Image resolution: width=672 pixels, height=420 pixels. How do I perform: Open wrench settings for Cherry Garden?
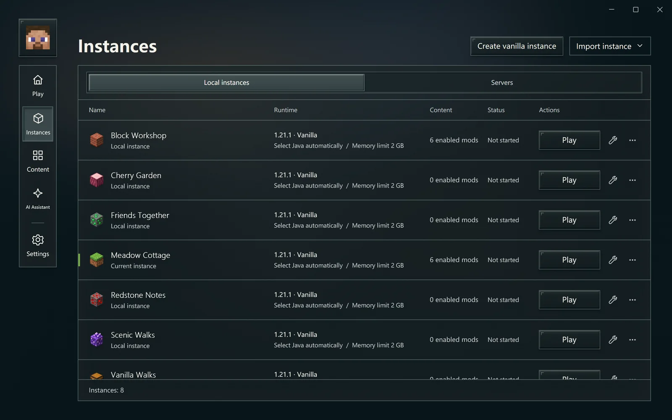pyautogui.click(x=613, y=180)
